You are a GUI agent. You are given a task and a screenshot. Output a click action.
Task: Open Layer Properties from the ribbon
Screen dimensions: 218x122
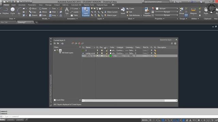coord(85,12)
